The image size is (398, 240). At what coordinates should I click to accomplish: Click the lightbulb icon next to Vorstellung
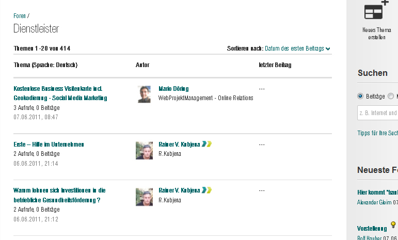click(392, 225)
